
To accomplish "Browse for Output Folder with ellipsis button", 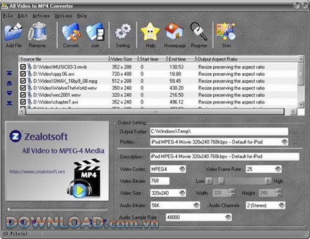I will pos(295,132).
